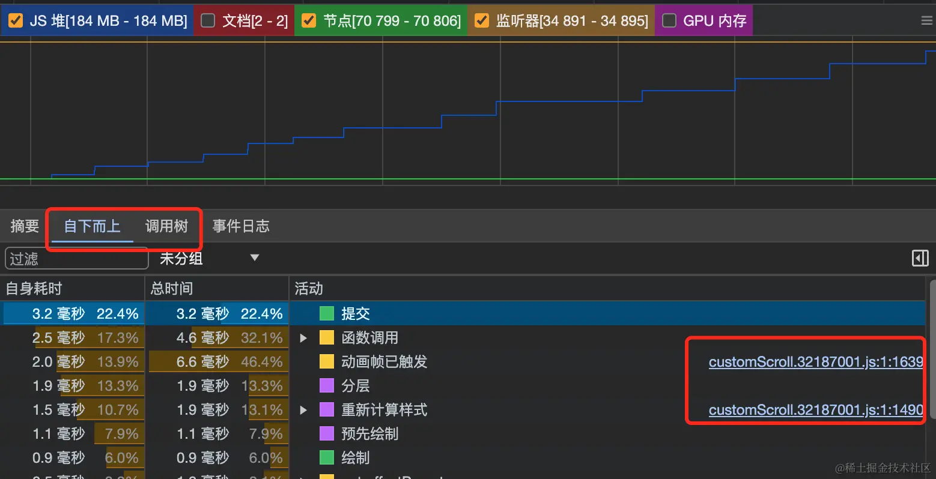
Task: Click the purple square icon beside 分层
Action: 326,385
